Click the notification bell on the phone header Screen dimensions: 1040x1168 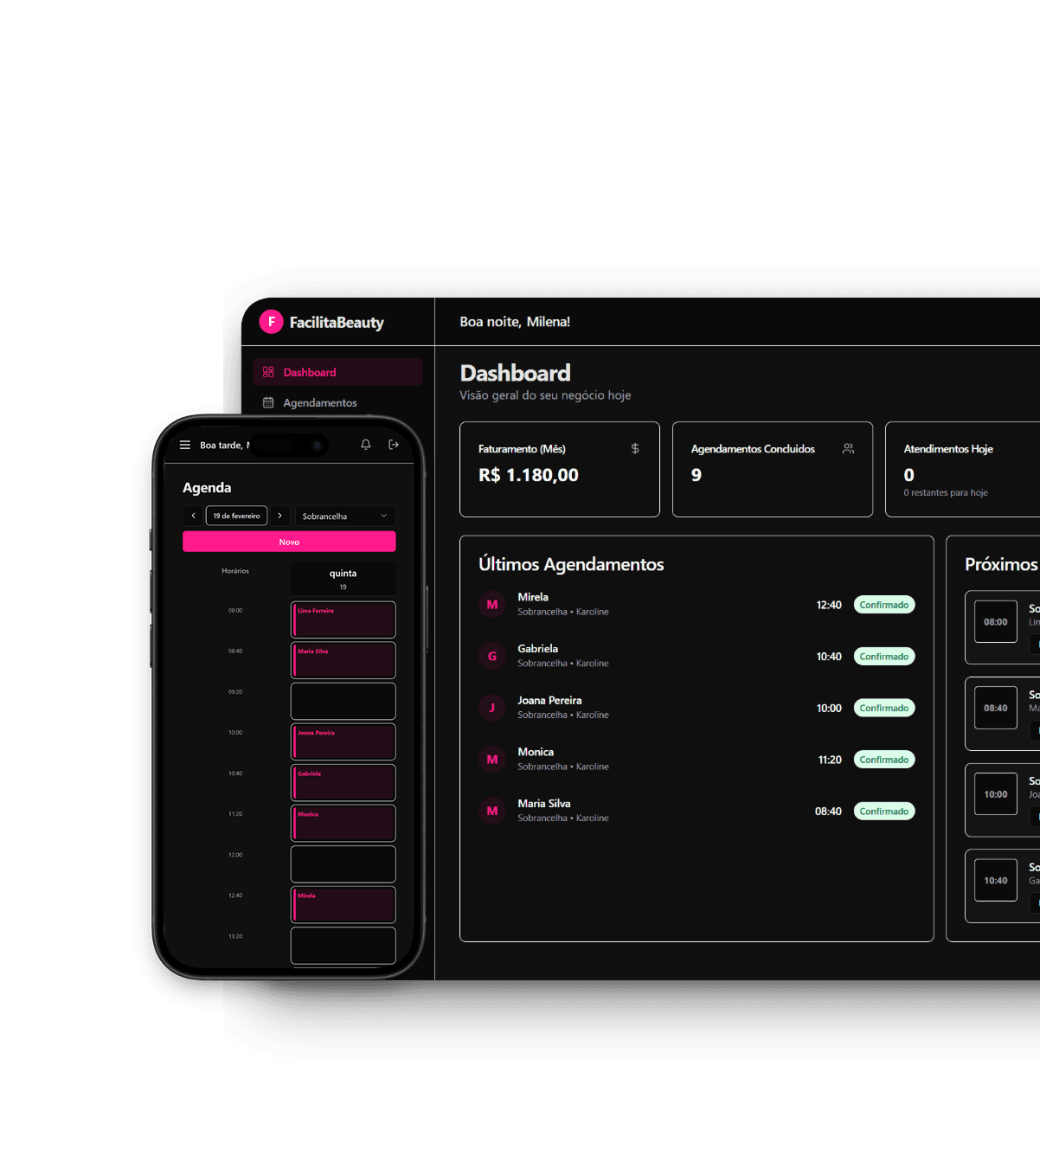click(365, 444)
